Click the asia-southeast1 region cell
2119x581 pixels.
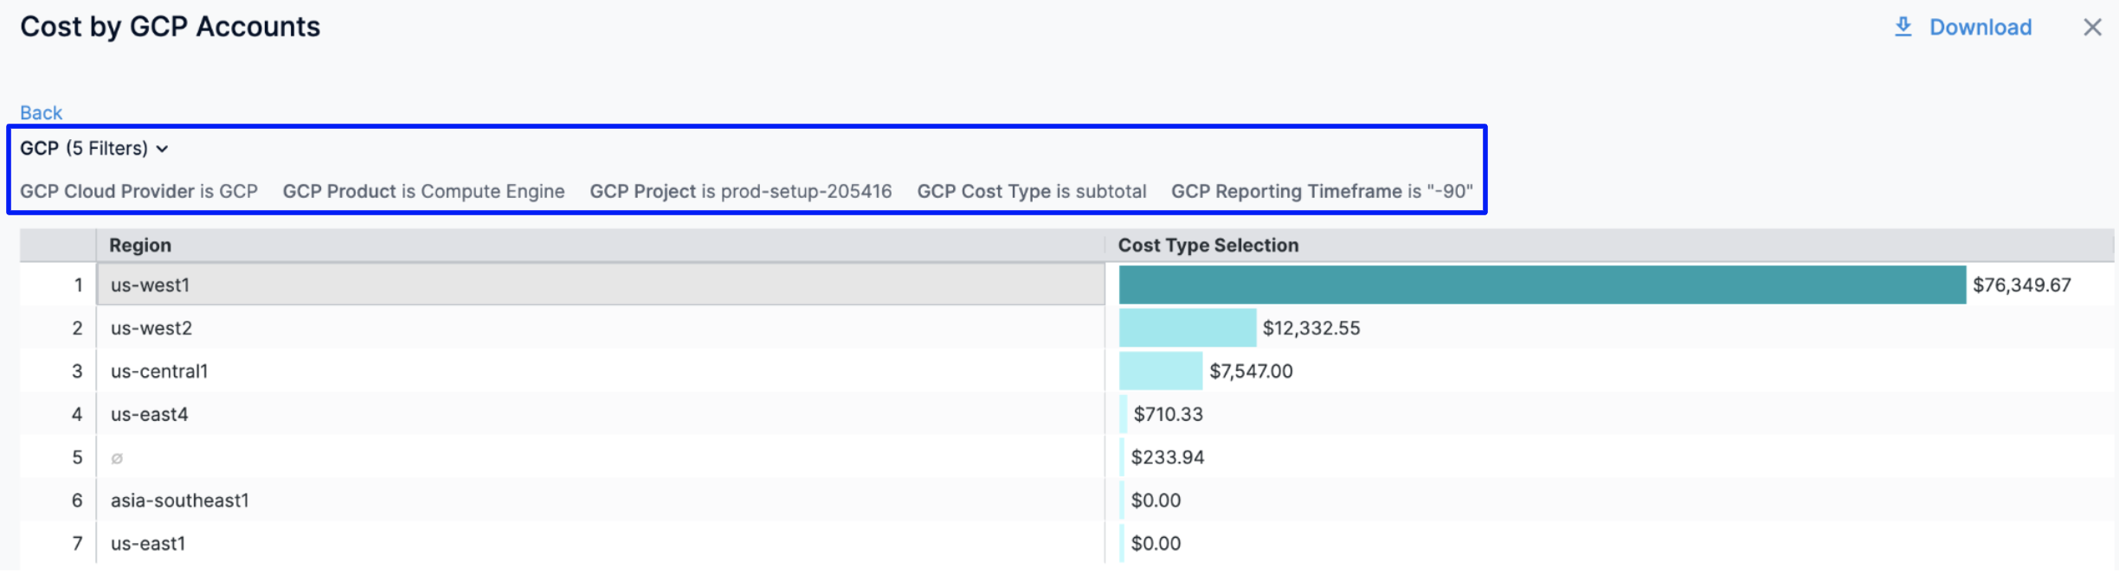(x=179, y=501)
